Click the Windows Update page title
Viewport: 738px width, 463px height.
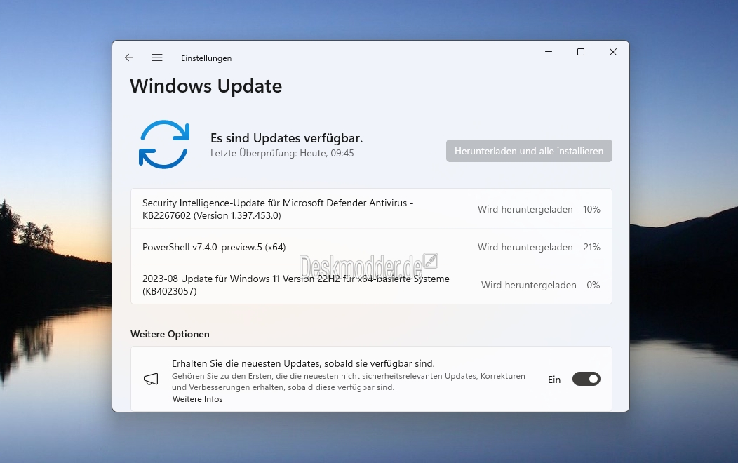(206, 86)
